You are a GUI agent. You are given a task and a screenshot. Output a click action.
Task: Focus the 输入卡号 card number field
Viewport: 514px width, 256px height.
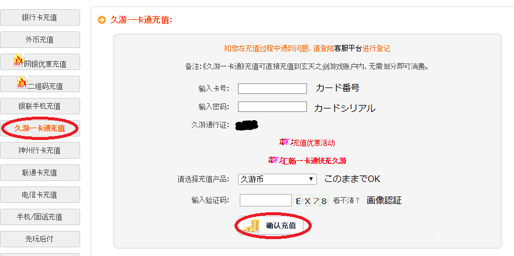[x=272, y=89]
